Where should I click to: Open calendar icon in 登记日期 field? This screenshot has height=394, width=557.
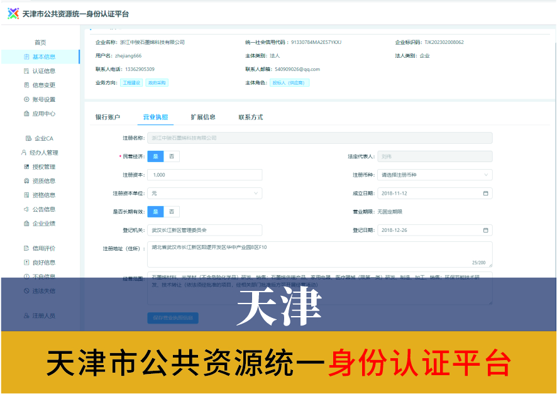[x=485, y=231]
